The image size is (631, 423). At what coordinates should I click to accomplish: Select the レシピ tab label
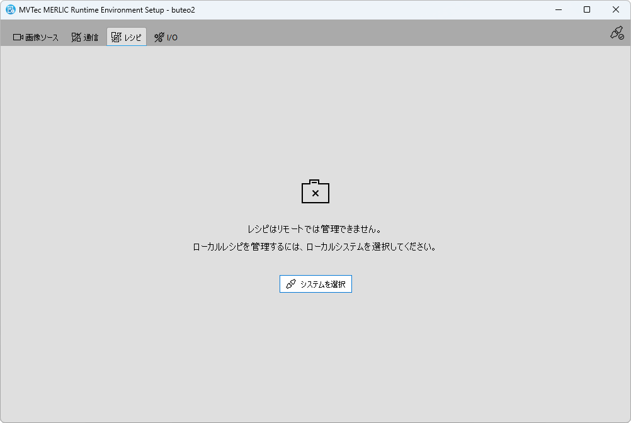pos(133,38)
